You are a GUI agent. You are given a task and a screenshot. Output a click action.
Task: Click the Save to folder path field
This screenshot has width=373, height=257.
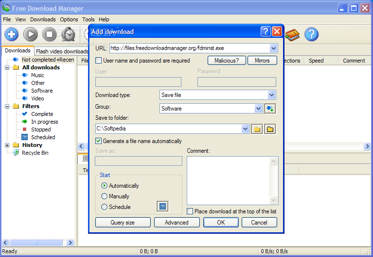click(168, 129)
